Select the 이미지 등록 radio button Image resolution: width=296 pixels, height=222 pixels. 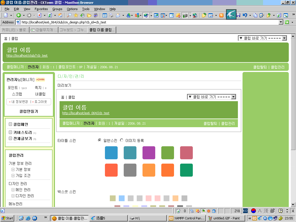pyautogui.click(x=121, y=140)
